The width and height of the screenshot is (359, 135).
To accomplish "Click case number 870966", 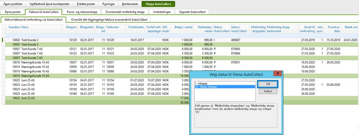I will pos(236,53).
